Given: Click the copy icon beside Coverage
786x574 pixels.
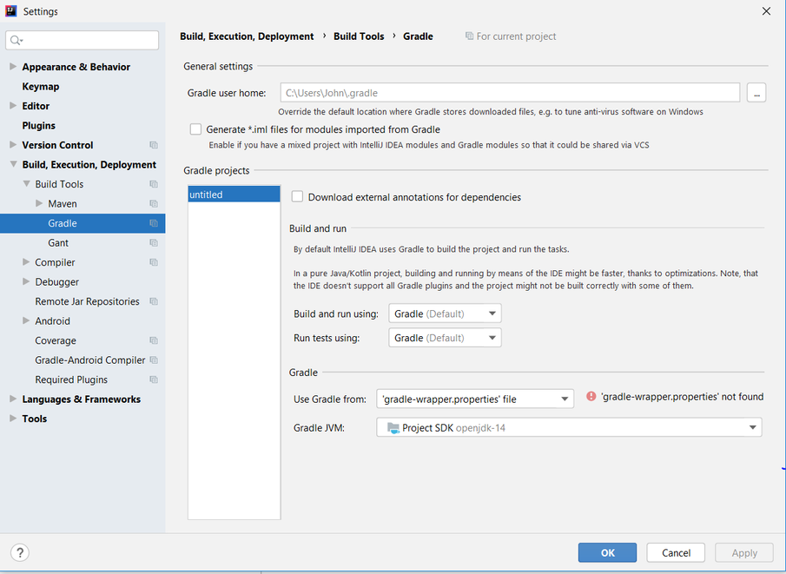Looking at the screenshot, I should 154,340.
